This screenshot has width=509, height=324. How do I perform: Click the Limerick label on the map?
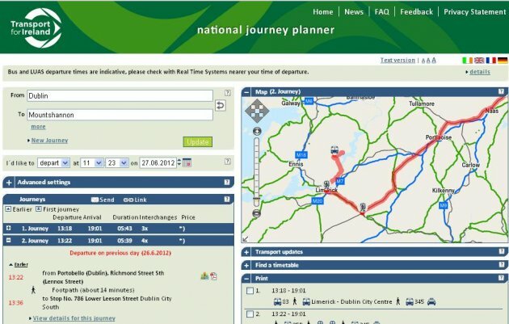point(326,190)
